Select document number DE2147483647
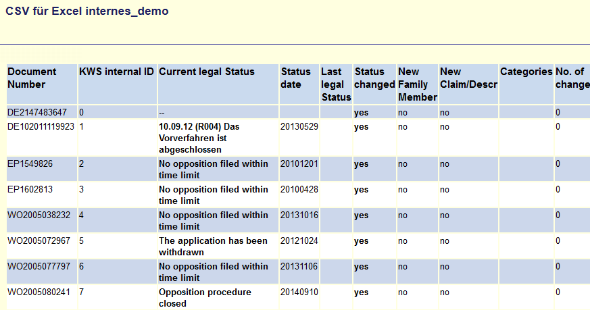This screenshot has width=590, height=310. click(37, 112)
